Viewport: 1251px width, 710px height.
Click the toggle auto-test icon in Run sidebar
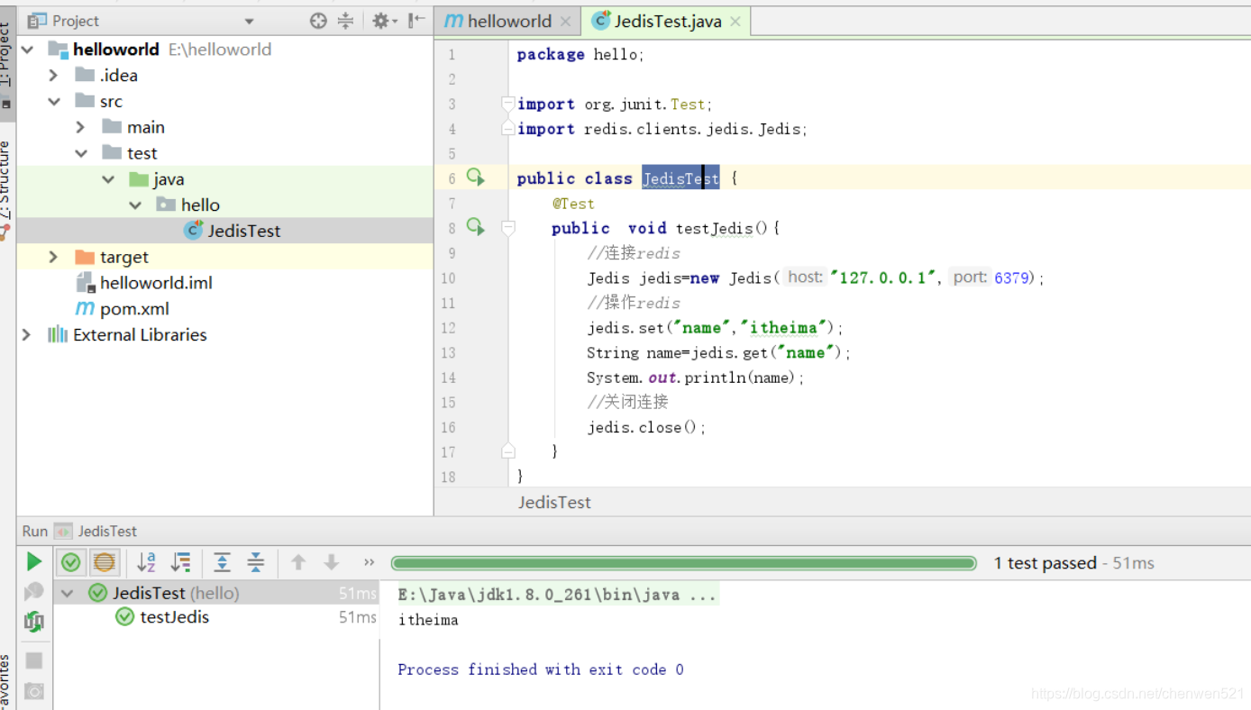[x=34, y=621]
